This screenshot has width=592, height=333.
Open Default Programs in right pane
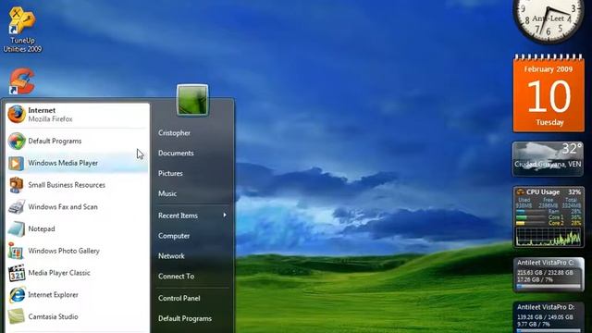pyautogui.click(x=185, y=318)
